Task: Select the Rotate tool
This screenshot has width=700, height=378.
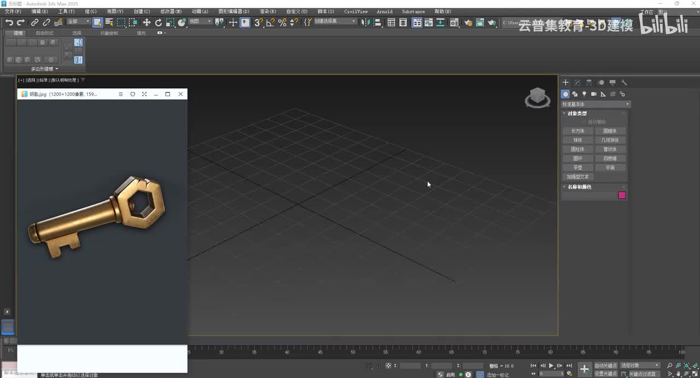Action: click(159, 22)
